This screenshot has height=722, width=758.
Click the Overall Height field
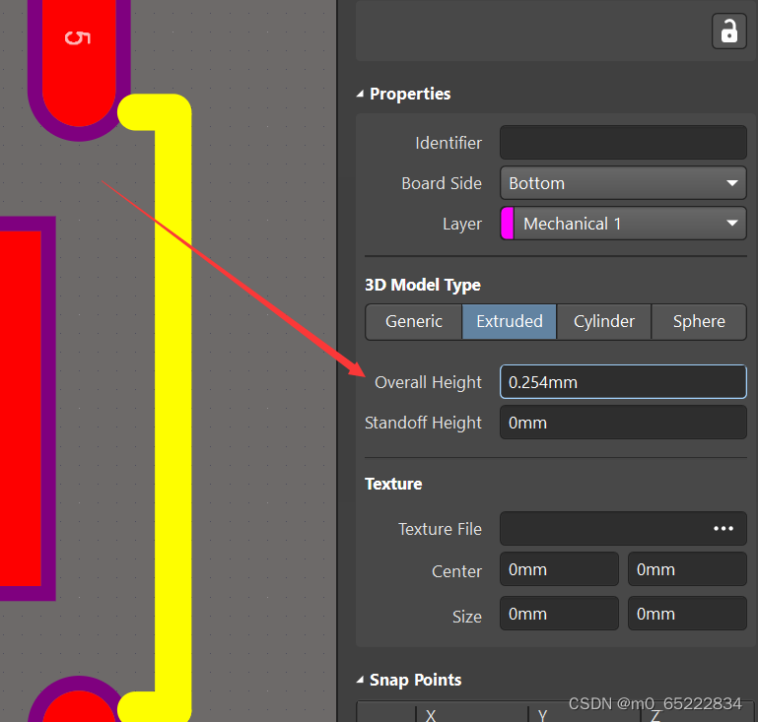(623, 382)
